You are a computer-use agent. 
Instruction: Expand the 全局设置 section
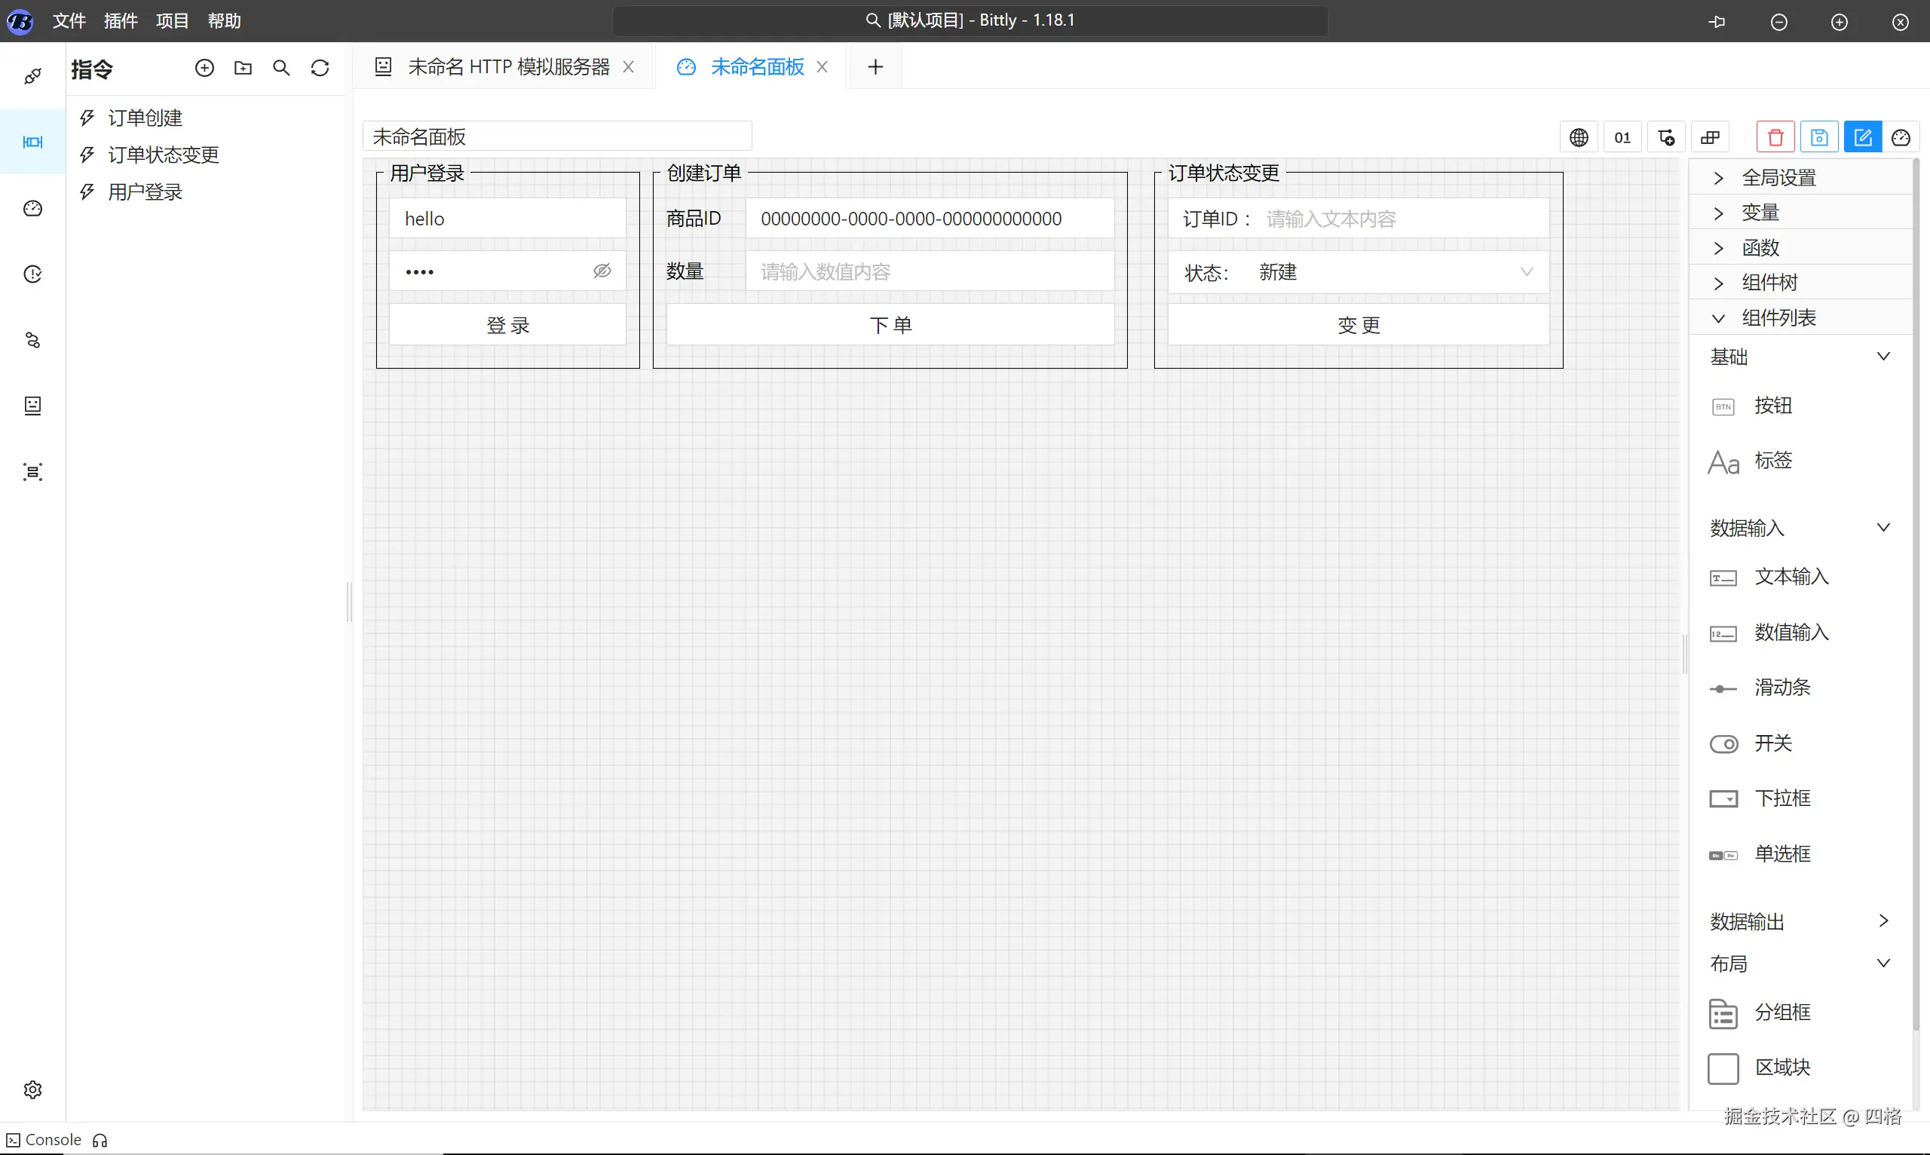[x=1778, y=177]
